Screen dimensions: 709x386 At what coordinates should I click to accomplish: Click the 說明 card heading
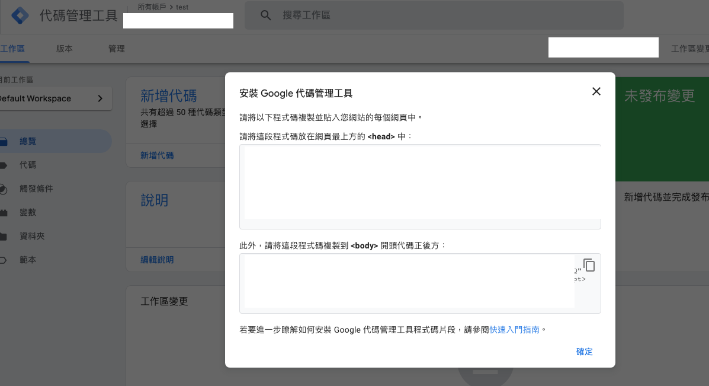[x=154, y=200]
